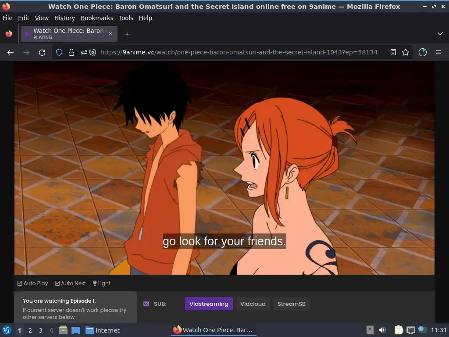Viewport: 449px width, 337px height.
Task: Open the tracking protection shield icon
Action: click(59, 53)
